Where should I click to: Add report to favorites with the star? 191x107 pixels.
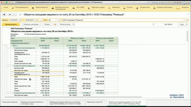(20, 15)
